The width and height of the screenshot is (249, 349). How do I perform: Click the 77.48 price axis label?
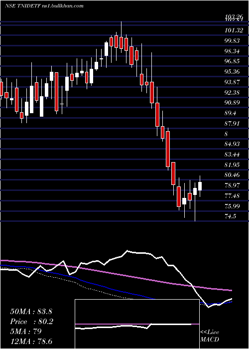click(x=232, y=196)
